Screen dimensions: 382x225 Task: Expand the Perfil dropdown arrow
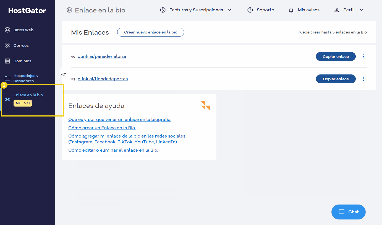361,10
